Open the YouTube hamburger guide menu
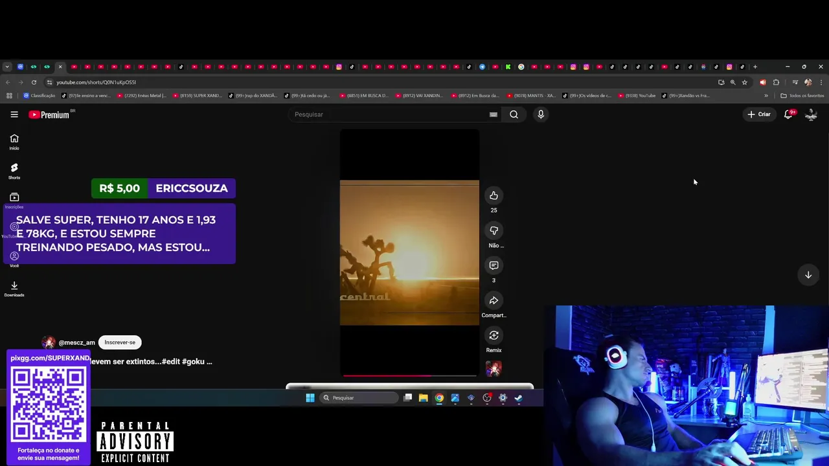The height and width of the screenshot is (466, 829). (x=14, y=115)
